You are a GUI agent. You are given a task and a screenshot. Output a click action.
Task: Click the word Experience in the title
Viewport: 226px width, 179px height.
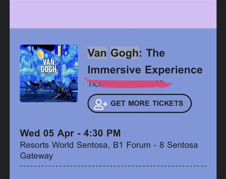click(x=174, y=70)
